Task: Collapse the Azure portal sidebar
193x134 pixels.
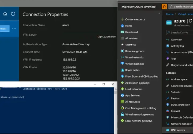Action: pos(159,13)
